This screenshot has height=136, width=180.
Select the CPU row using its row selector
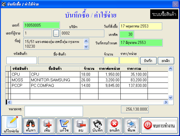click(7, 74)
